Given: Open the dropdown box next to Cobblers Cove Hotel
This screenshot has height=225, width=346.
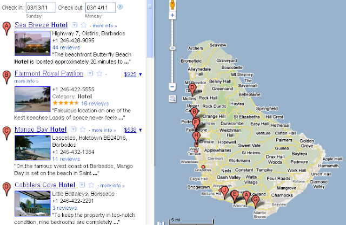Looking at the screenshot, I should pyautogui.click(x=82, y=185).
